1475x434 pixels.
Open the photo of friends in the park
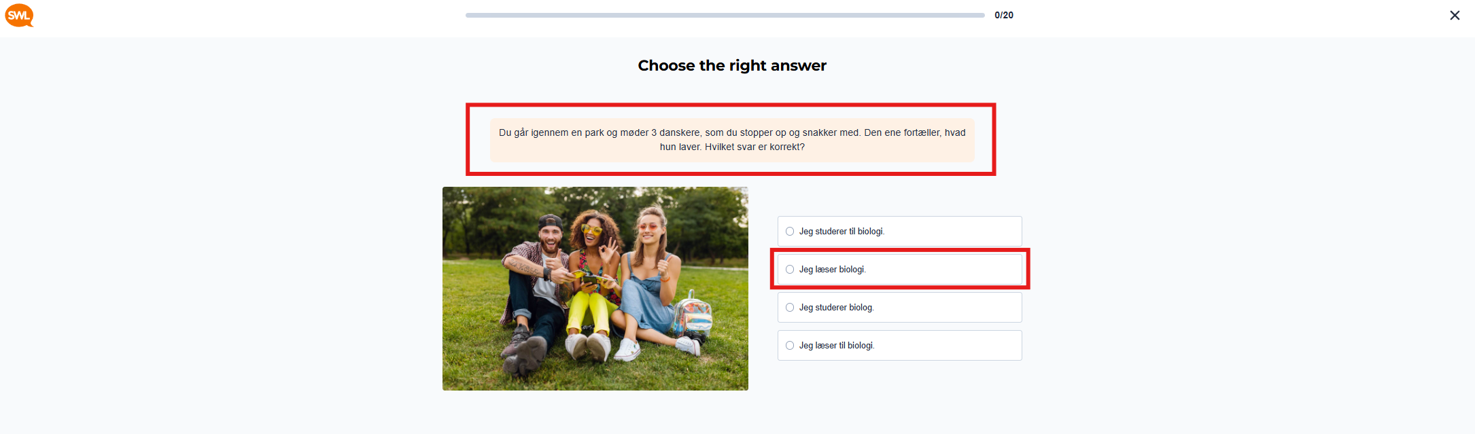pyautogui.click(x=595, y=288)
